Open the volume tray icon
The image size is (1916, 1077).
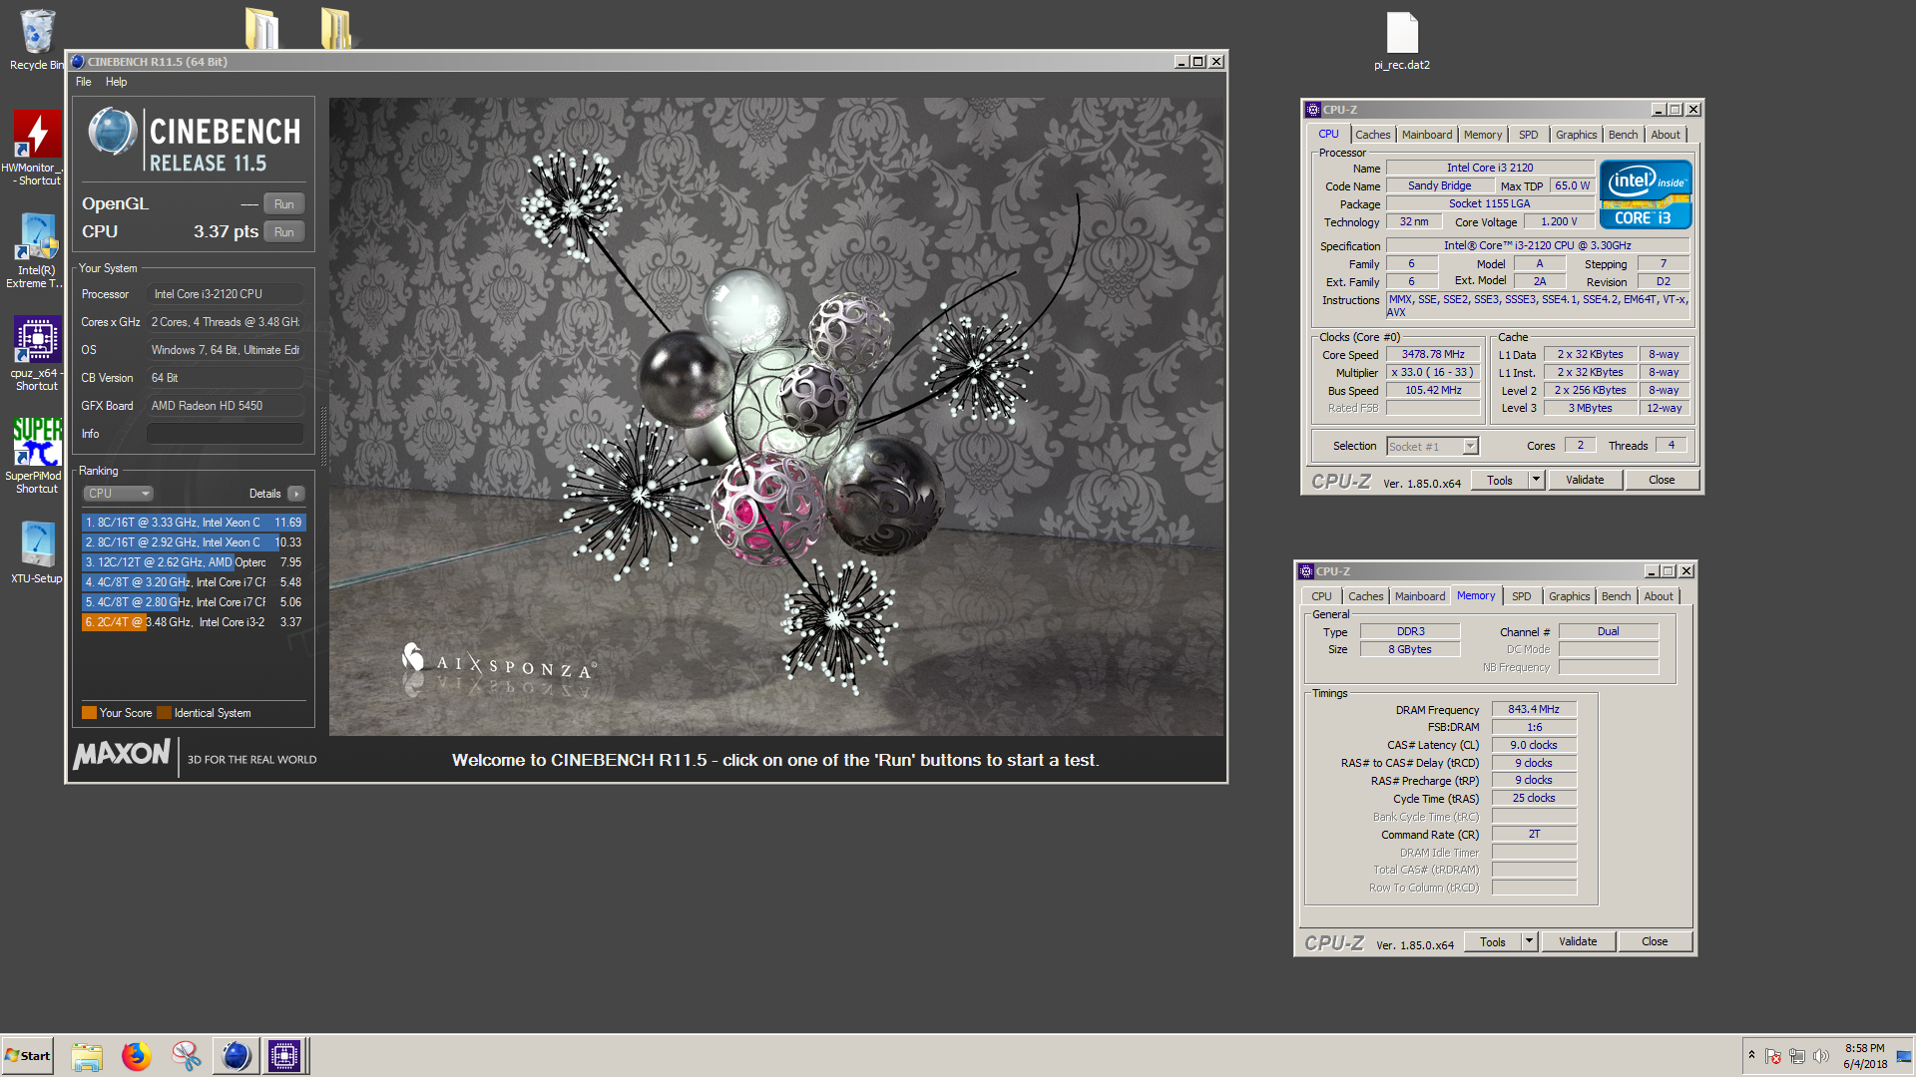click(x=1821, y=1056)
